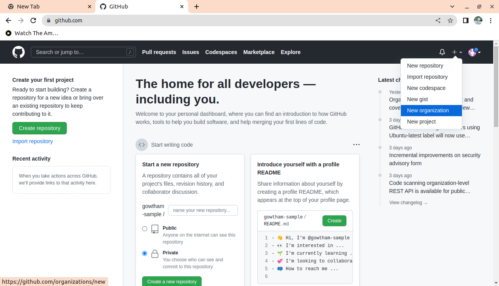Choose New organization from the menu
The width and height of the screenshot is (499, 286).
[x=428, y=110]
